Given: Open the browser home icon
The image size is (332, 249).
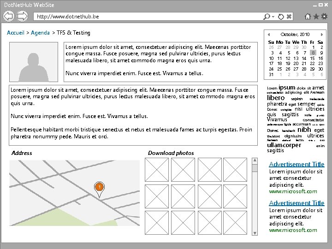Looking at the screenshot, I should click(308, 17).
